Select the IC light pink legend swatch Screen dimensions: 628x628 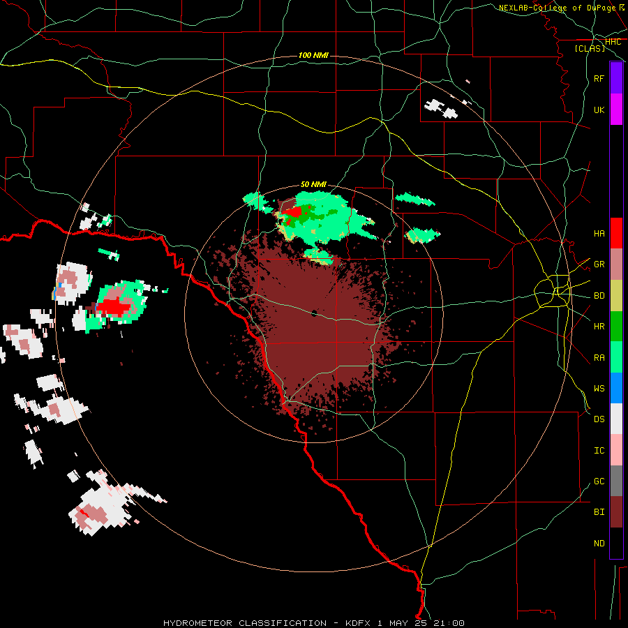pyautogui.click(x=616, y=450)
